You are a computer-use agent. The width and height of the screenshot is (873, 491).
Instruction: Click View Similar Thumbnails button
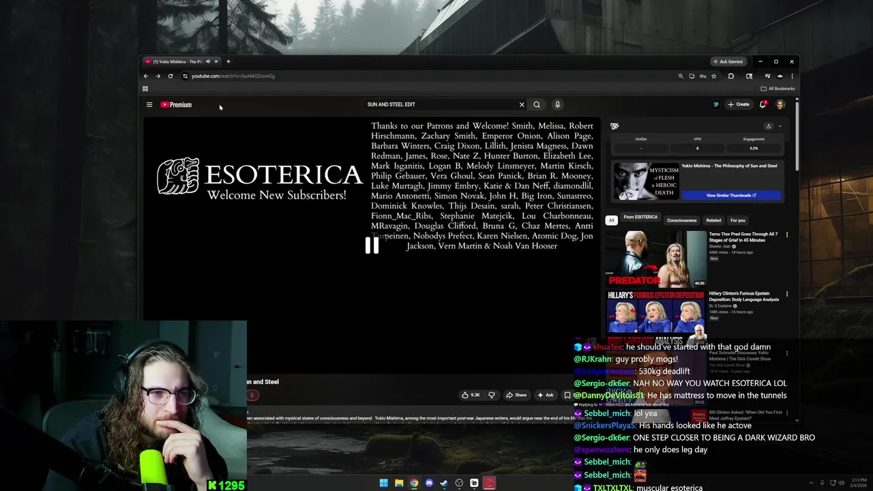click(x=731, y=195)
